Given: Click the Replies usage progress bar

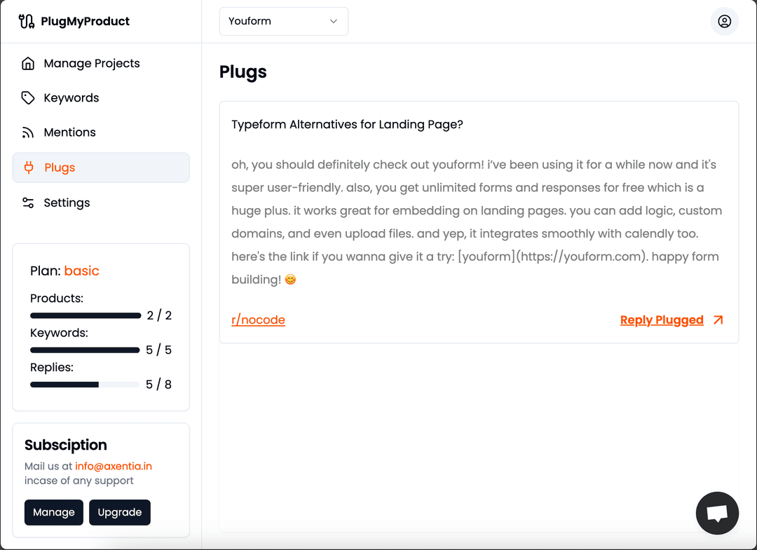Looking at the screenshot, I should pyautogui.click(x=85, y=385).
